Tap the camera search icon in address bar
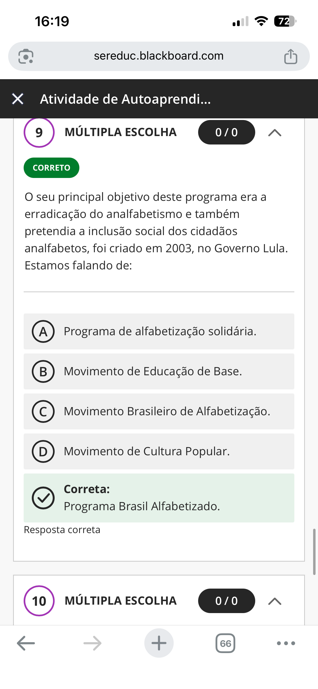The height and width of the screenshot is (689, 318). [26, 56]
